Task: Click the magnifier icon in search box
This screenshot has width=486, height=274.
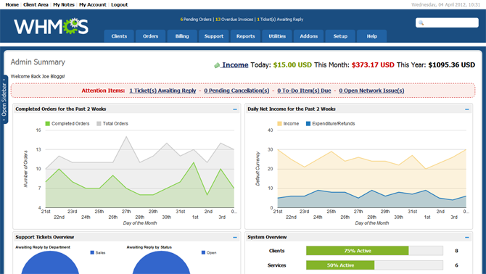Action: click(x=421, y=23)
